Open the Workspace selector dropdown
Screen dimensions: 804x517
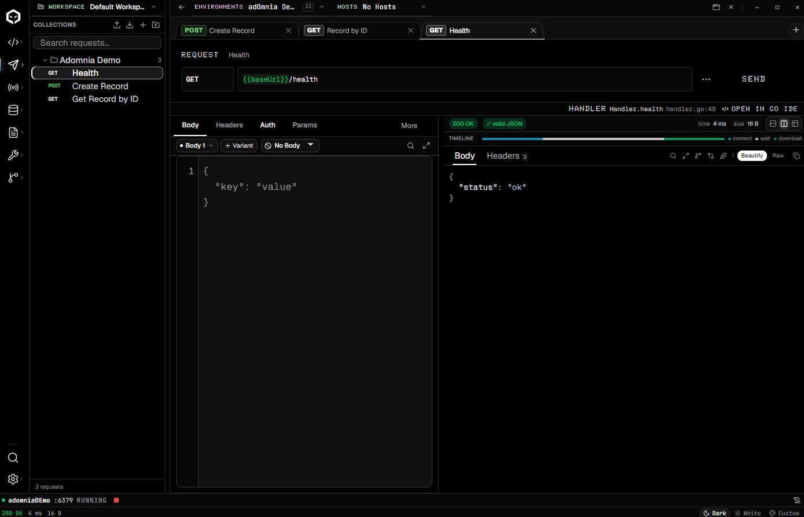click(x=97, y=7)
